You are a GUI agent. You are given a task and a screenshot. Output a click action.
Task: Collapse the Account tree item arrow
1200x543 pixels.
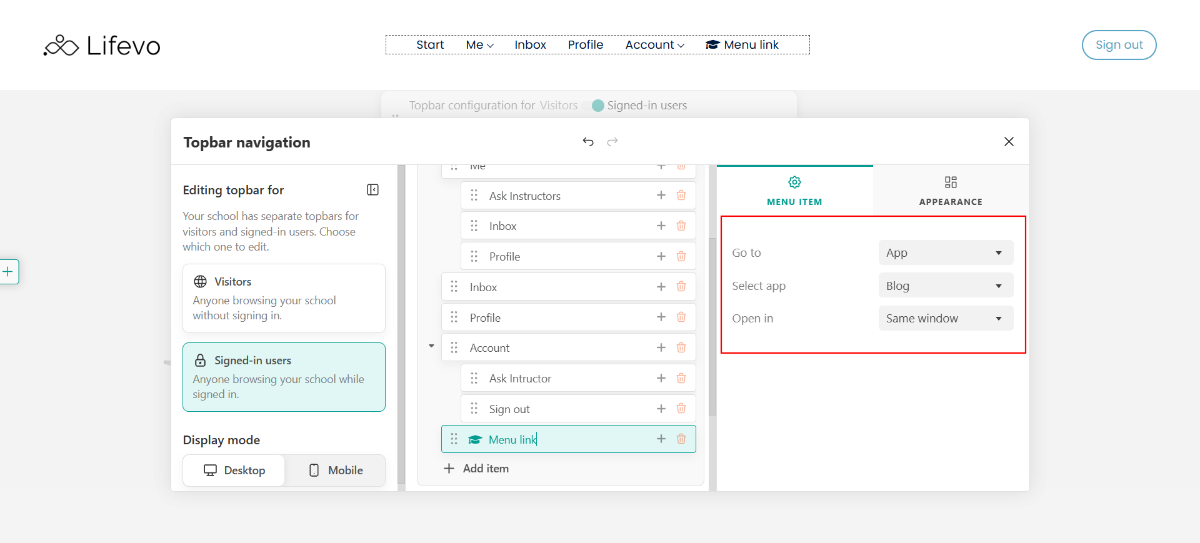tap(431, 346)
